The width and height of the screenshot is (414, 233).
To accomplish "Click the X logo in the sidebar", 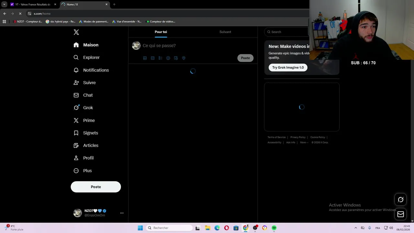I will point(76,32).
